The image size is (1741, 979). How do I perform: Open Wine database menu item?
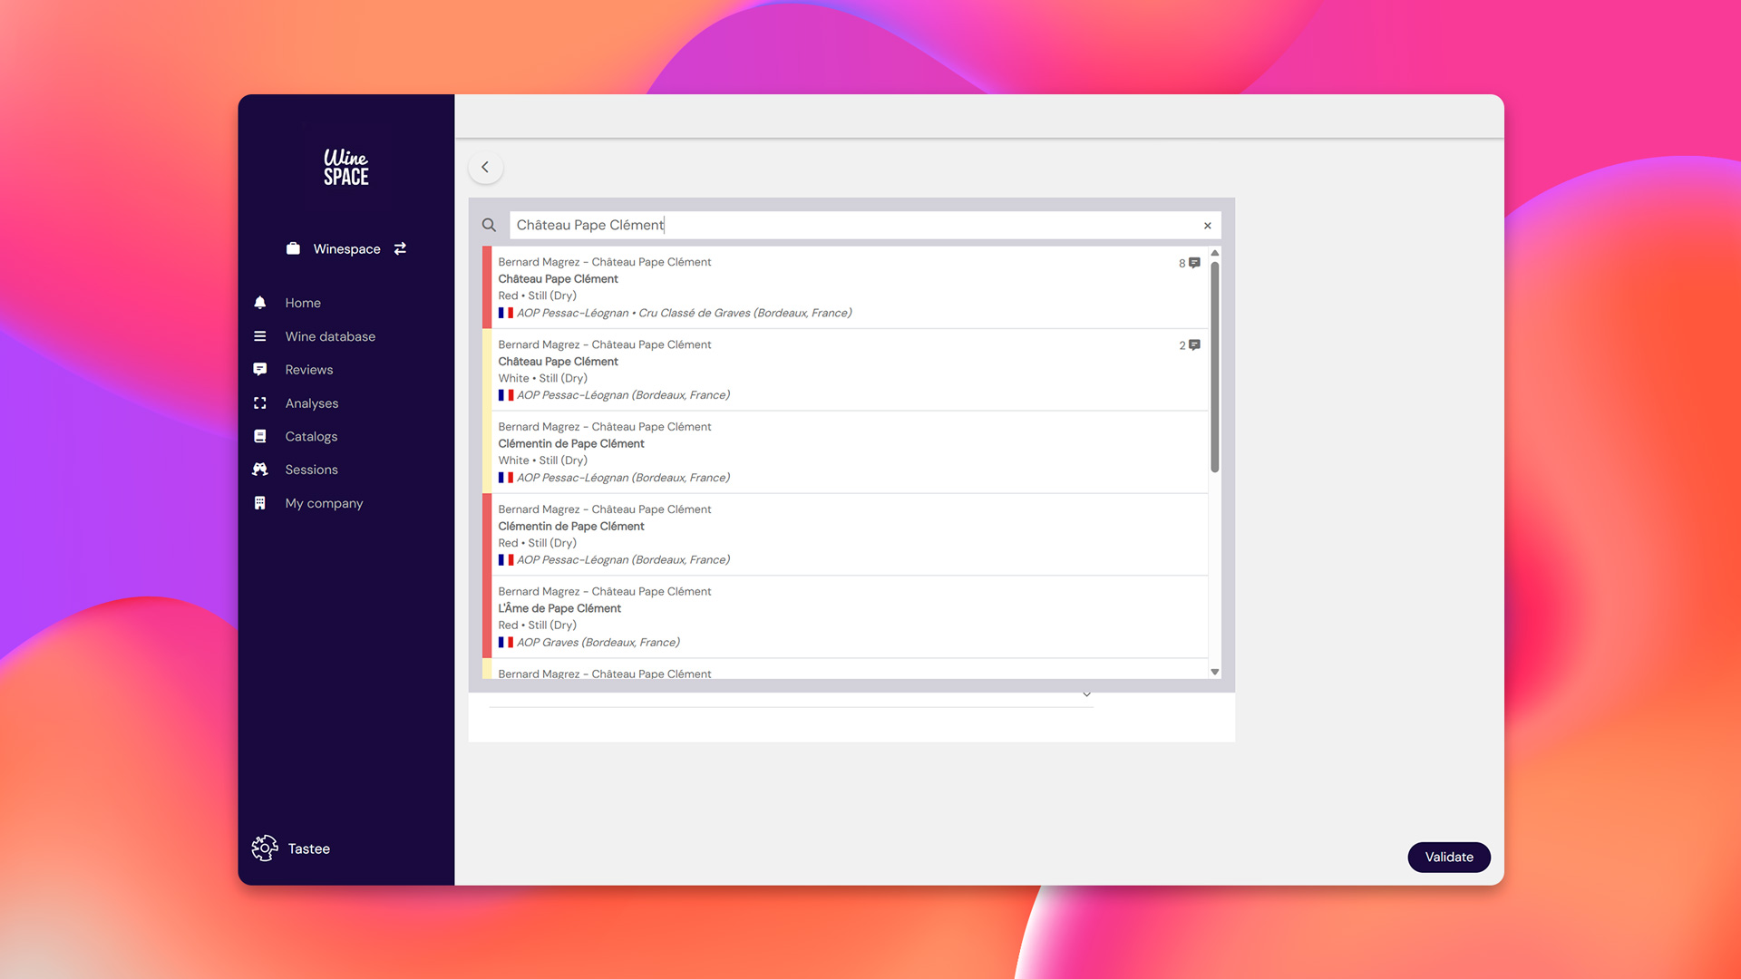point(330,336)
